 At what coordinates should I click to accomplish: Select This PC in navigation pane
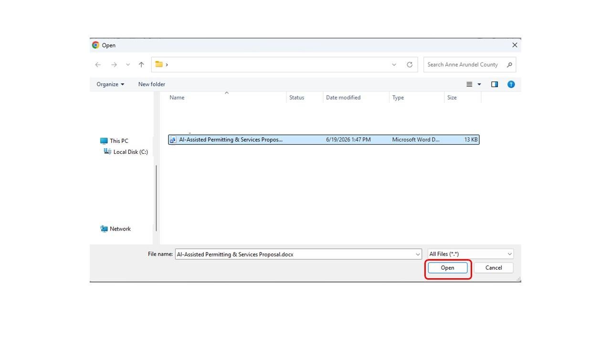[x=115, y=141]
